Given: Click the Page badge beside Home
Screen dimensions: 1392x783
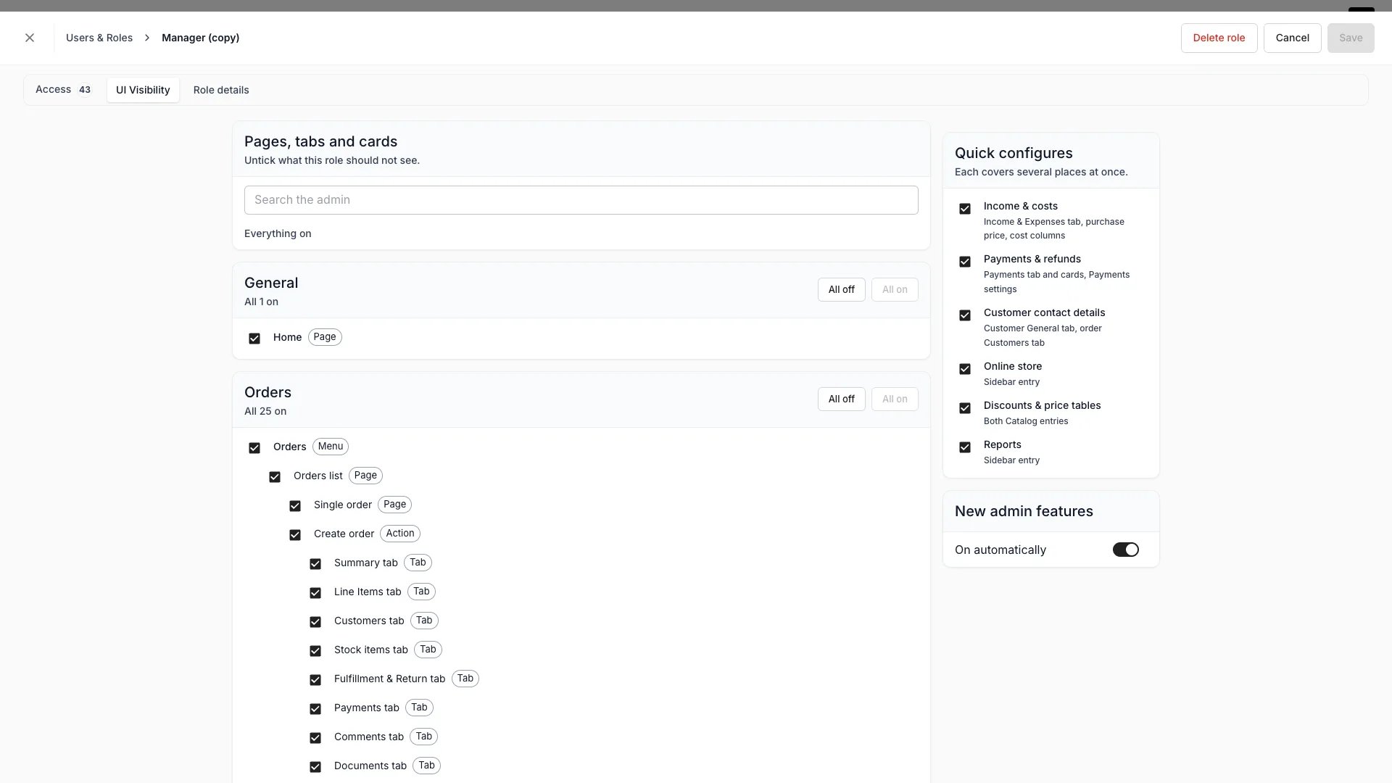Looking at the screenshot, I should tap(325, 337).
